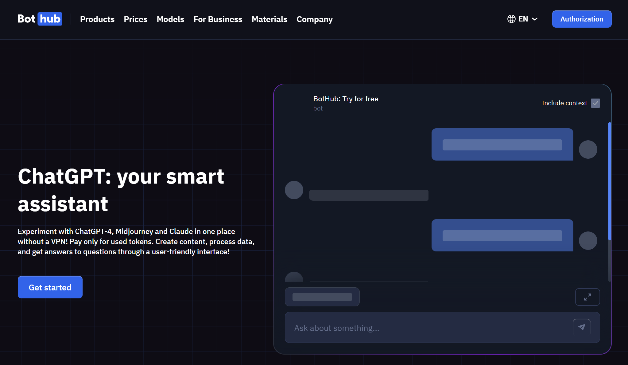The height and width of the screenshot is (365, 628).
Task: Click the BotHub logo
Action: 40,19
